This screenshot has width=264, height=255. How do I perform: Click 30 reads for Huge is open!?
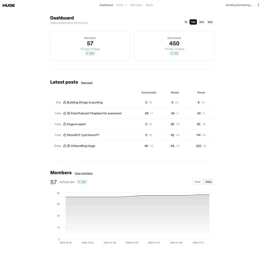(x=172, y=124)
